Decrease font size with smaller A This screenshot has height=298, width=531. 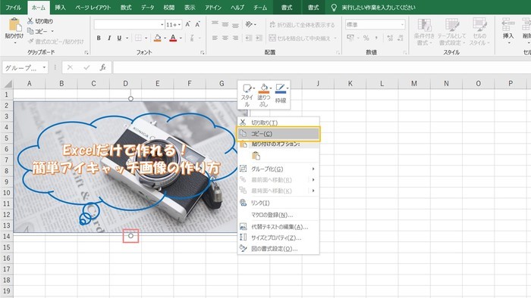point(197,24)
